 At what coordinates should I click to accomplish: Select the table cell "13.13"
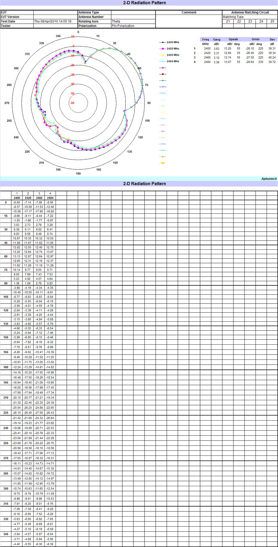(17, 256)
